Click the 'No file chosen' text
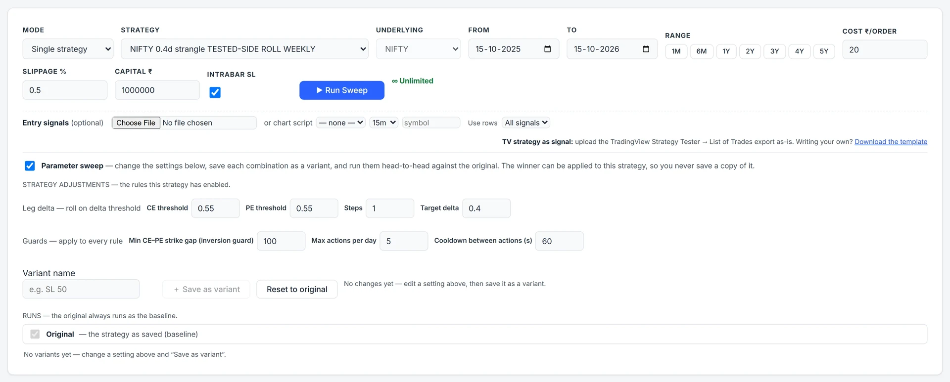950x382 pixels. [188, 123]
